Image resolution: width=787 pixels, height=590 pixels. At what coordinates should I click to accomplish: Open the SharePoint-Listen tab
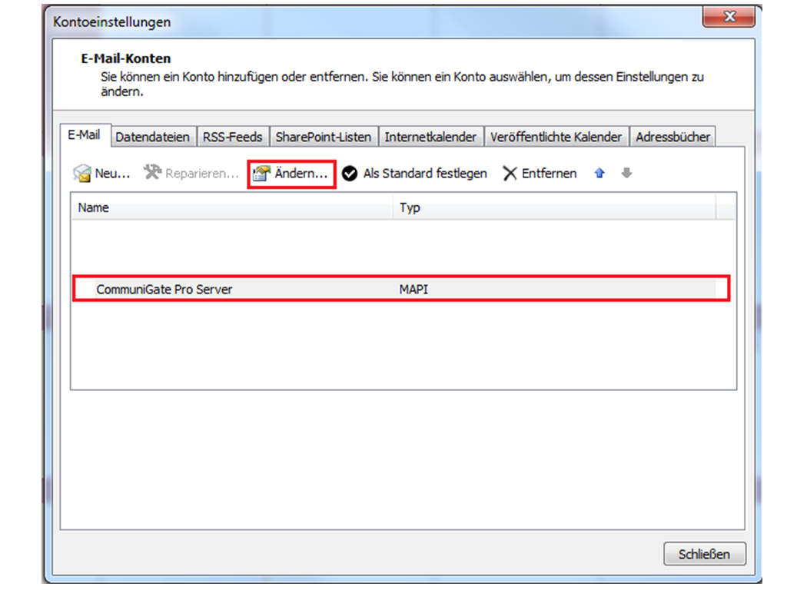point(324,138)
